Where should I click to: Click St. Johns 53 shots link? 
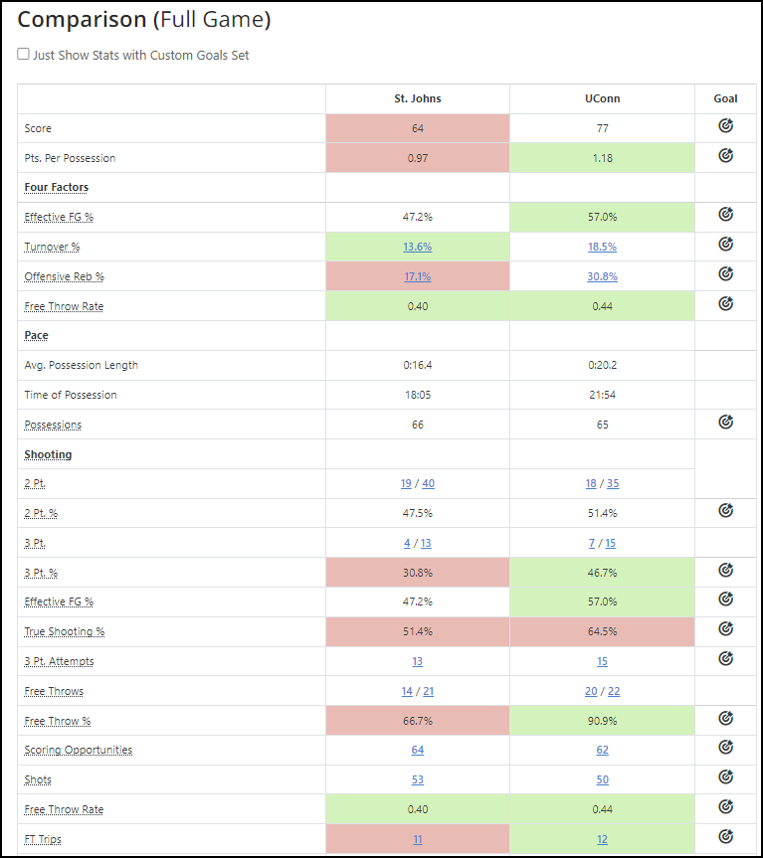[x=418, y=779]
